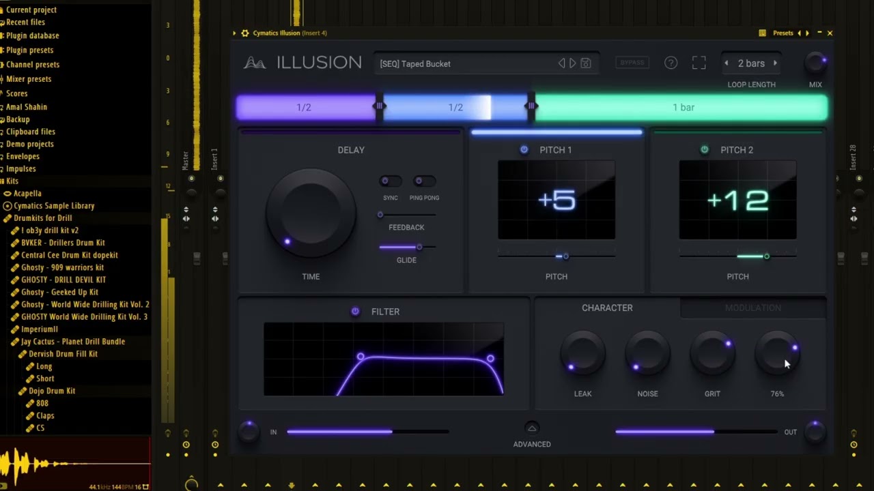This screenshot has width=874, height=491.
Task: Click the filter low-cut node
Action: click(361, 357)
